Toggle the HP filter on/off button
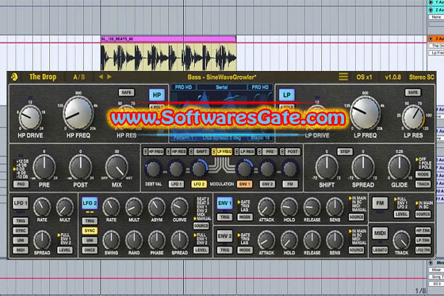The image size is (444, 296). [x=157, y=95]
